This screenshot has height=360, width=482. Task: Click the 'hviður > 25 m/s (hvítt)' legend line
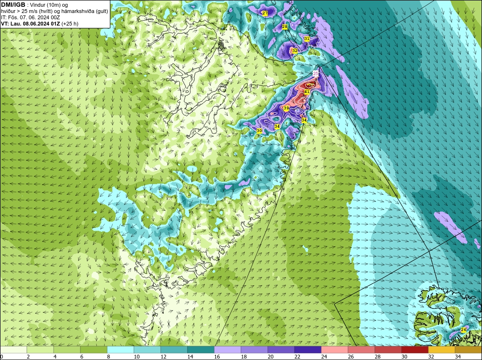tap(27, 11)
